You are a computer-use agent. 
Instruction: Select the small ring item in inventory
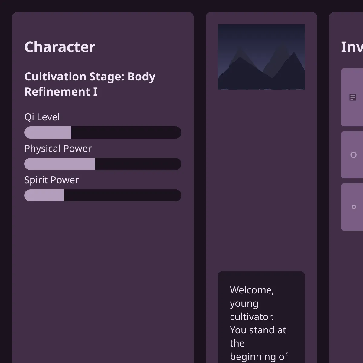354,207
